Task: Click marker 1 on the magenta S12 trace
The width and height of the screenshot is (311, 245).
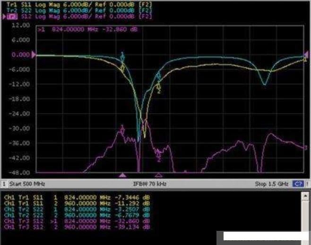Action: click(123, 127)
